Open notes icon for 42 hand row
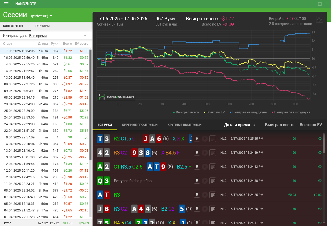331x226 pixels. [213, 152]
